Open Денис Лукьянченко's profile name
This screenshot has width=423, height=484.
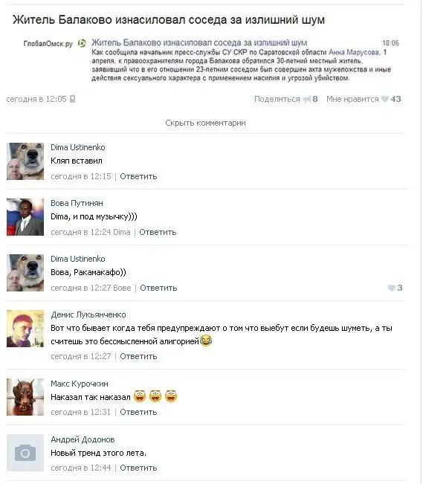pyautogui.click(x=88, y=314)
